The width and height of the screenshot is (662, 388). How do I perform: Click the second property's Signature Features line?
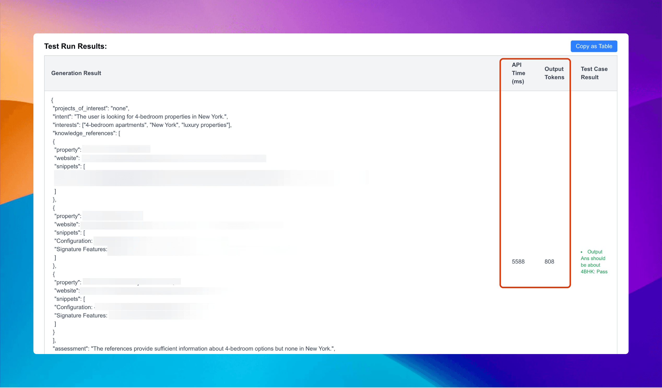pos(81,250)
